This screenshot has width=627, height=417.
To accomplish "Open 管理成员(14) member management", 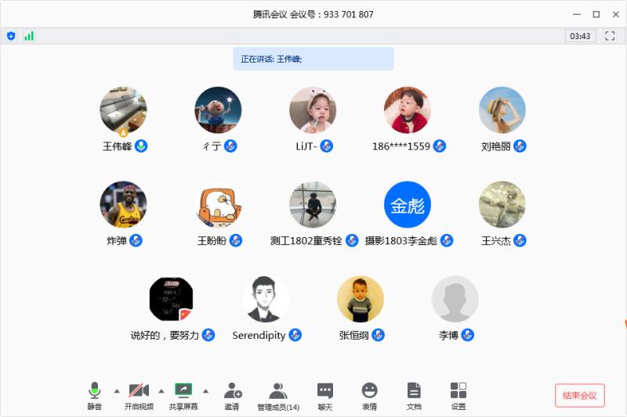I will coord(277,394).
